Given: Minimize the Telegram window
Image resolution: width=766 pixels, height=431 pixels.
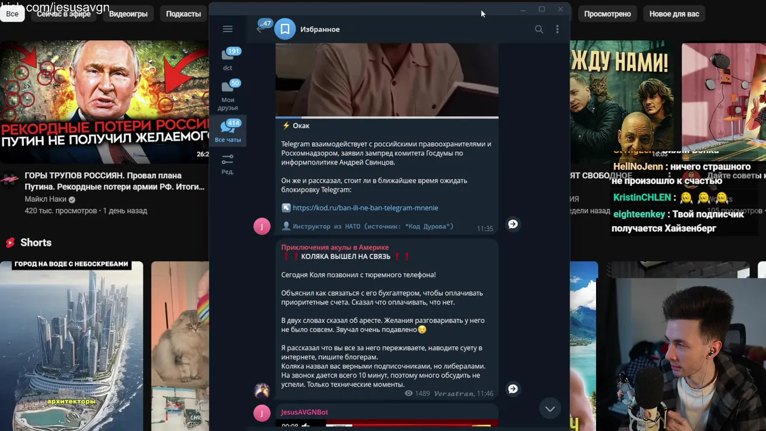Looking at the screenshot, I should (523, 9).
